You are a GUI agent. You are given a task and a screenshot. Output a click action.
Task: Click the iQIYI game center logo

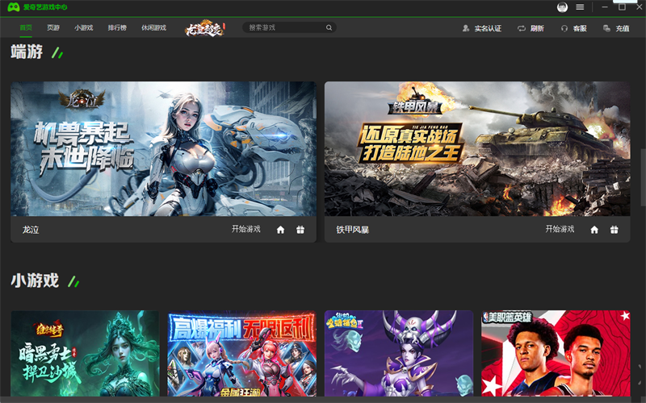click(x=37, y=7)
